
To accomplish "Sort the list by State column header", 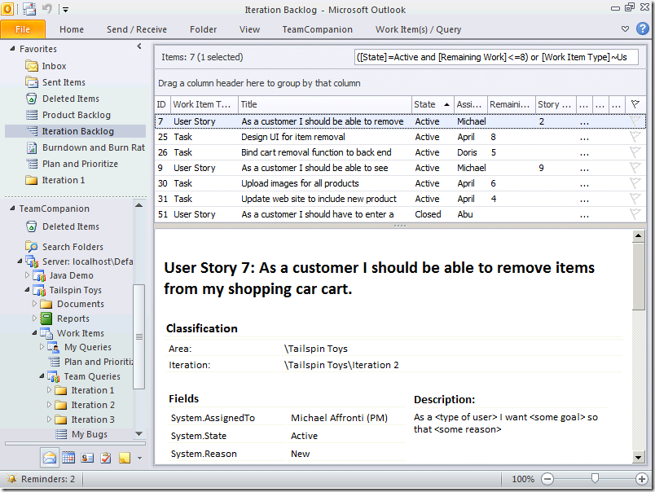I will point(425,104).
